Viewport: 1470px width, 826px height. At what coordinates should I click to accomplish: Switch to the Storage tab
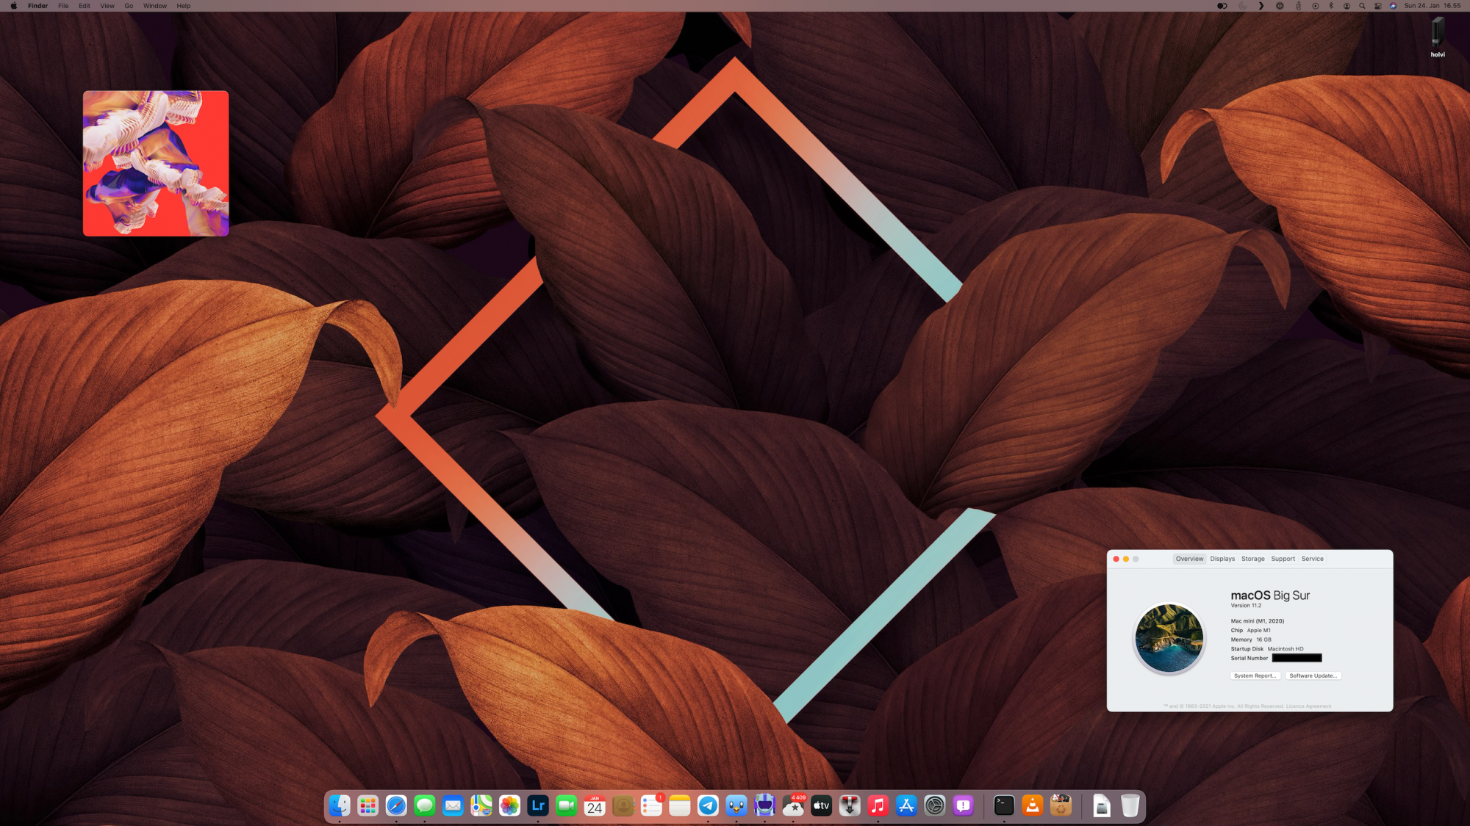click(x=1252, y=559)
